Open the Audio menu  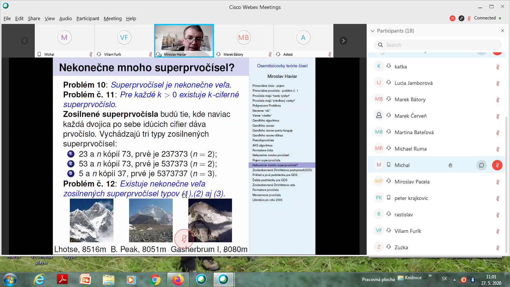[66, 18]
